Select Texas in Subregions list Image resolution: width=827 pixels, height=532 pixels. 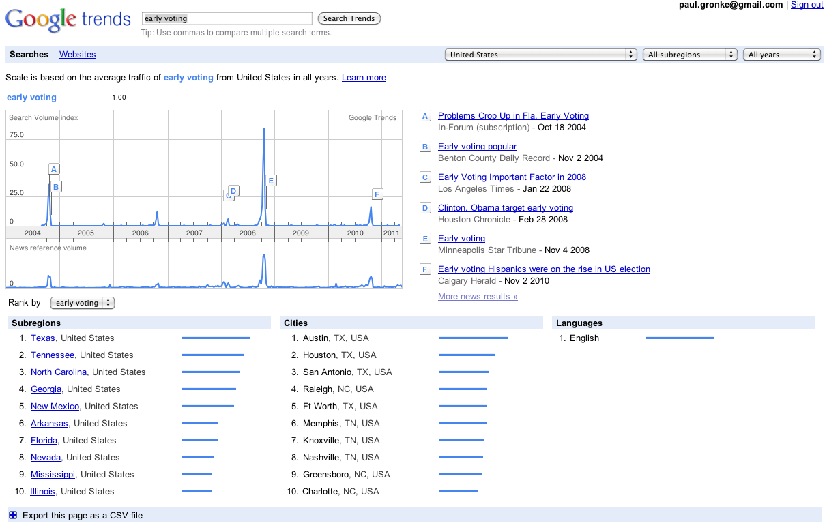(43, 338)
